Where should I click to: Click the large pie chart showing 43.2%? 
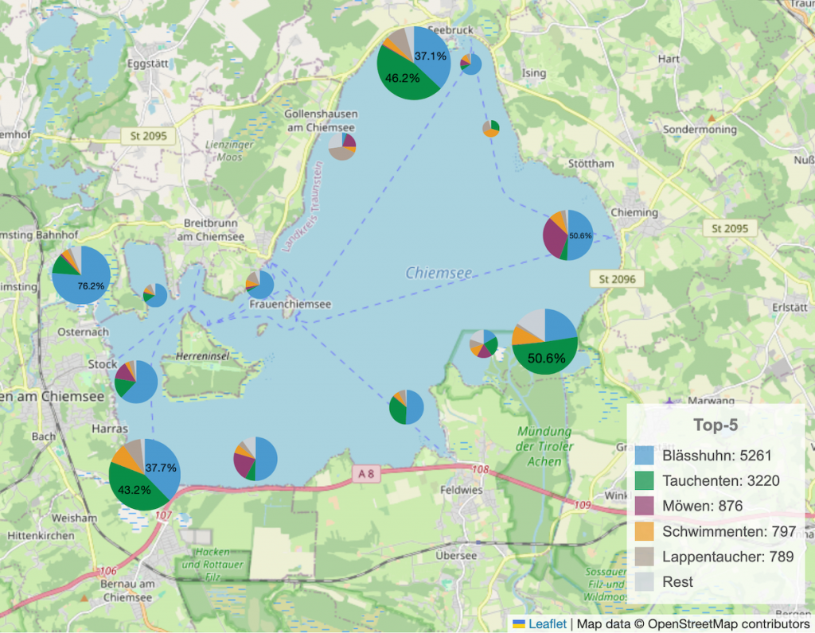(x=144, y=474)
